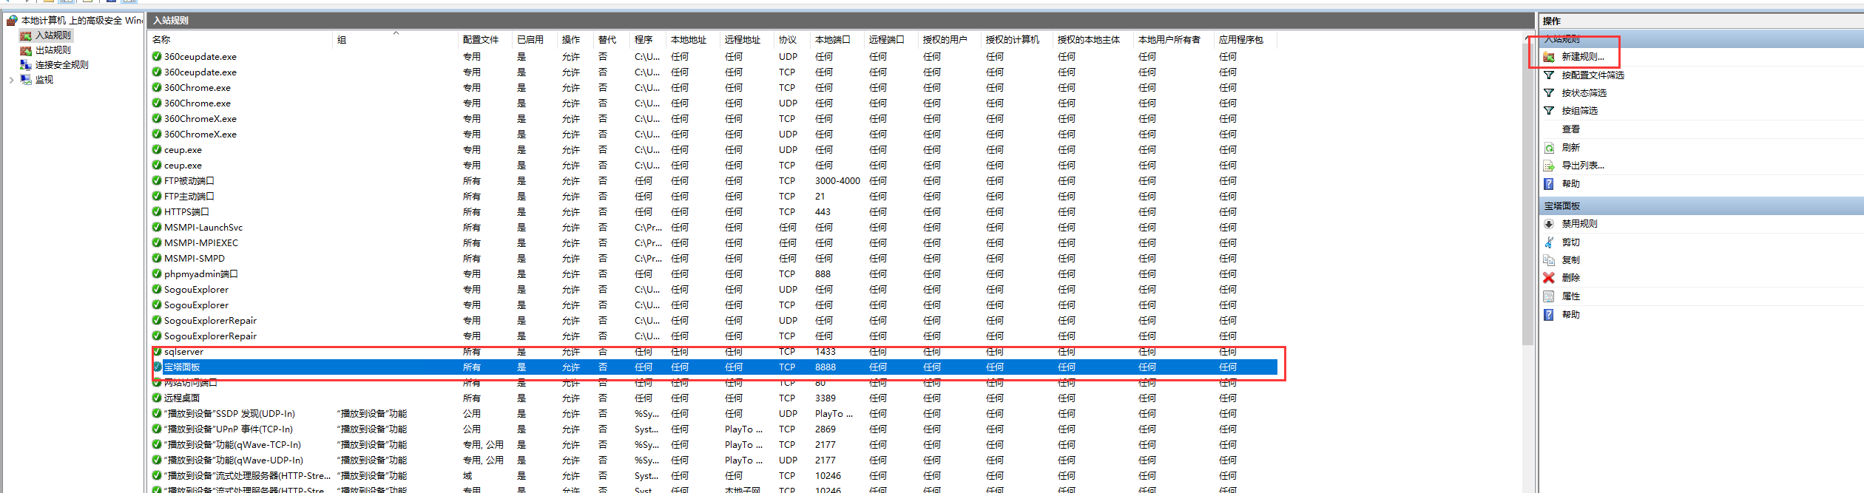Click the shield icon of the 宝塔面板 row
The height and width of the screenshot is (493, 1864).
pyautogui.click(x=157, y=367)
